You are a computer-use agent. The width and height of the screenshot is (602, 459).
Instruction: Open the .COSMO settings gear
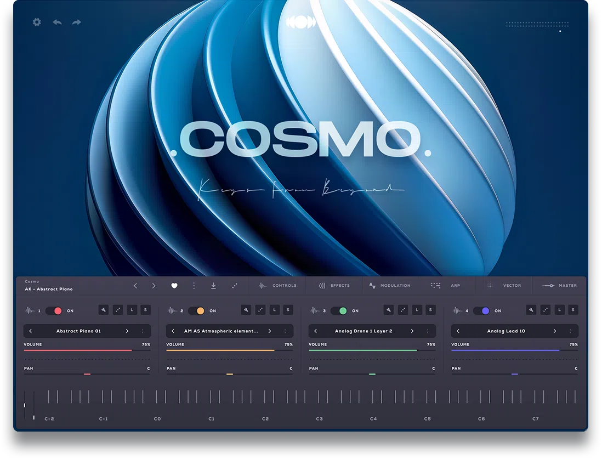(36, 22)
